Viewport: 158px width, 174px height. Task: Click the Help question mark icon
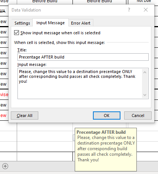129,10
